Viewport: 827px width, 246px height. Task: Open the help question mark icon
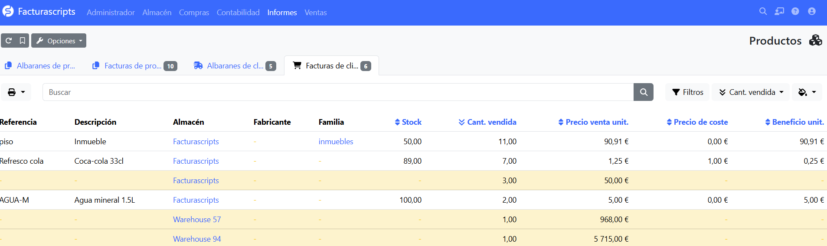tap(795, 11)
